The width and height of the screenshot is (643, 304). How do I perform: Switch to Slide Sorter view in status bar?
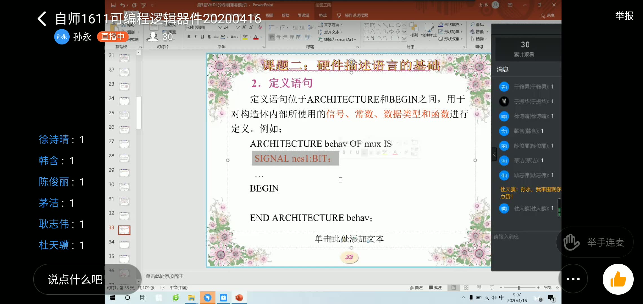pos(466,288)
